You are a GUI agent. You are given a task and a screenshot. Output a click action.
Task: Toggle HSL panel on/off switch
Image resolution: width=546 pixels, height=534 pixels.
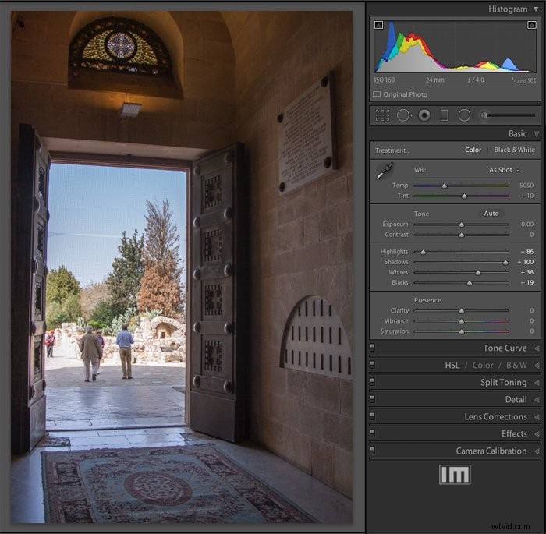(x=372, y=365)
